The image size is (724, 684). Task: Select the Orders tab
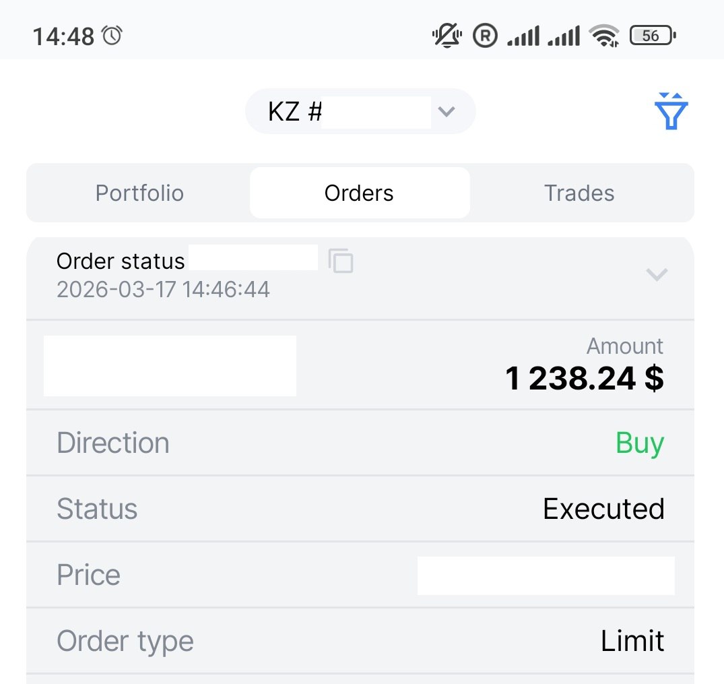[359, 193]
